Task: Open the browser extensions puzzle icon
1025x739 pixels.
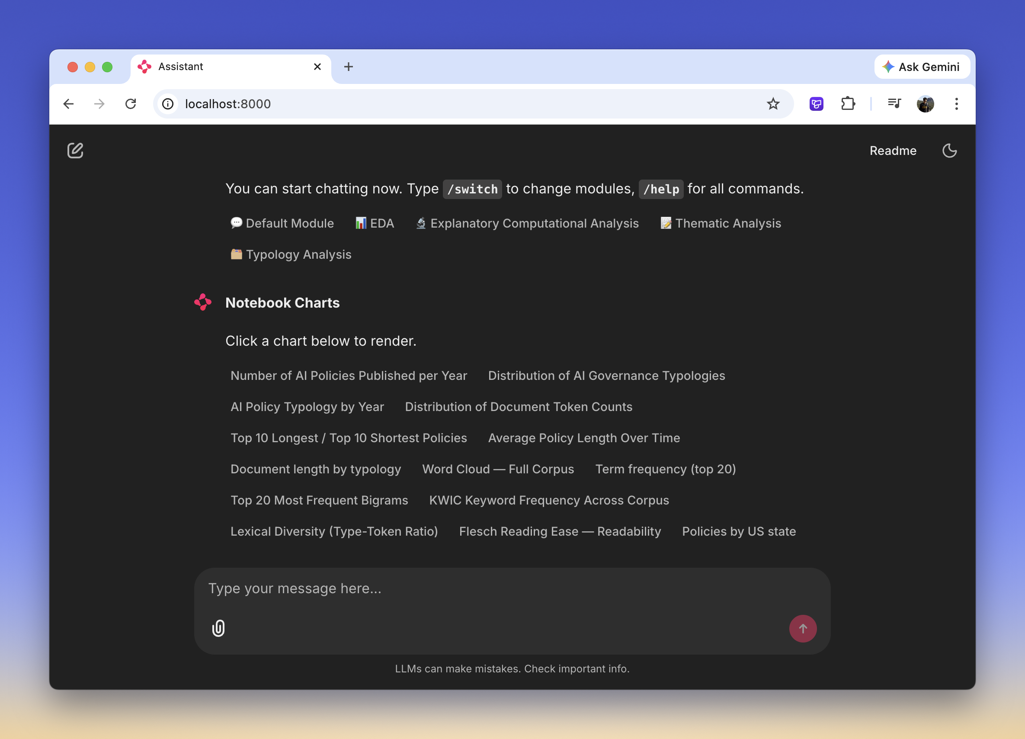Action: pos(847,104)
